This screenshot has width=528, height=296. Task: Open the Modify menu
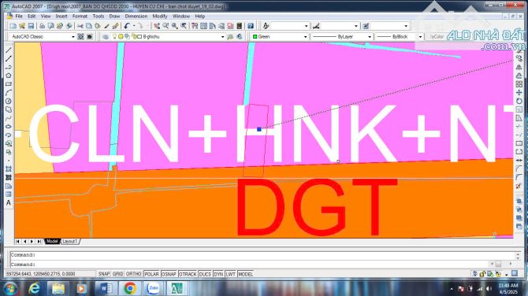pos(160,17)
